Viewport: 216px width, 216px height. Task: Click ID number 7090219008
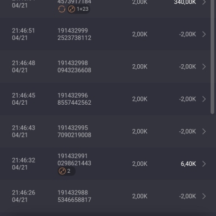(x=75, y=135)
